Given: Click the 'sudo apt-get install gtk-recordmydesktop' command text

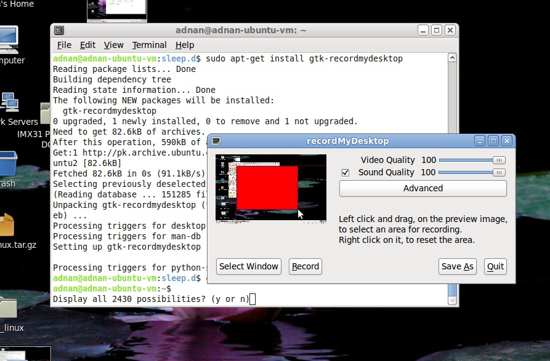Looking at the screenshot, I should click(x=304, y=58).
